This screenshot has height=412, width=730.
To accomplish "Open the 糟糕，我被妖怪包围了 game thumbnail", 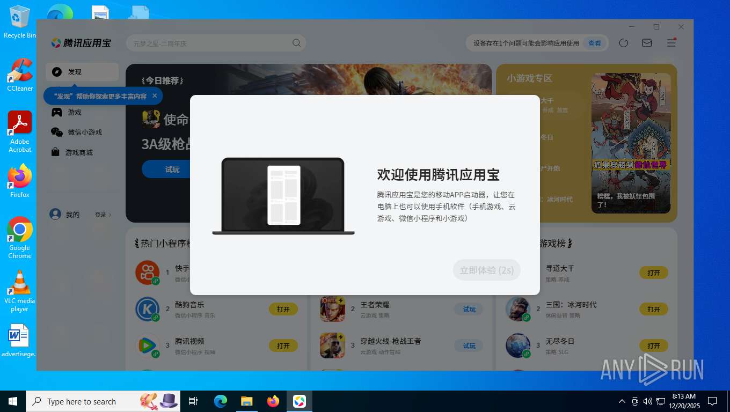I will 631,143.
